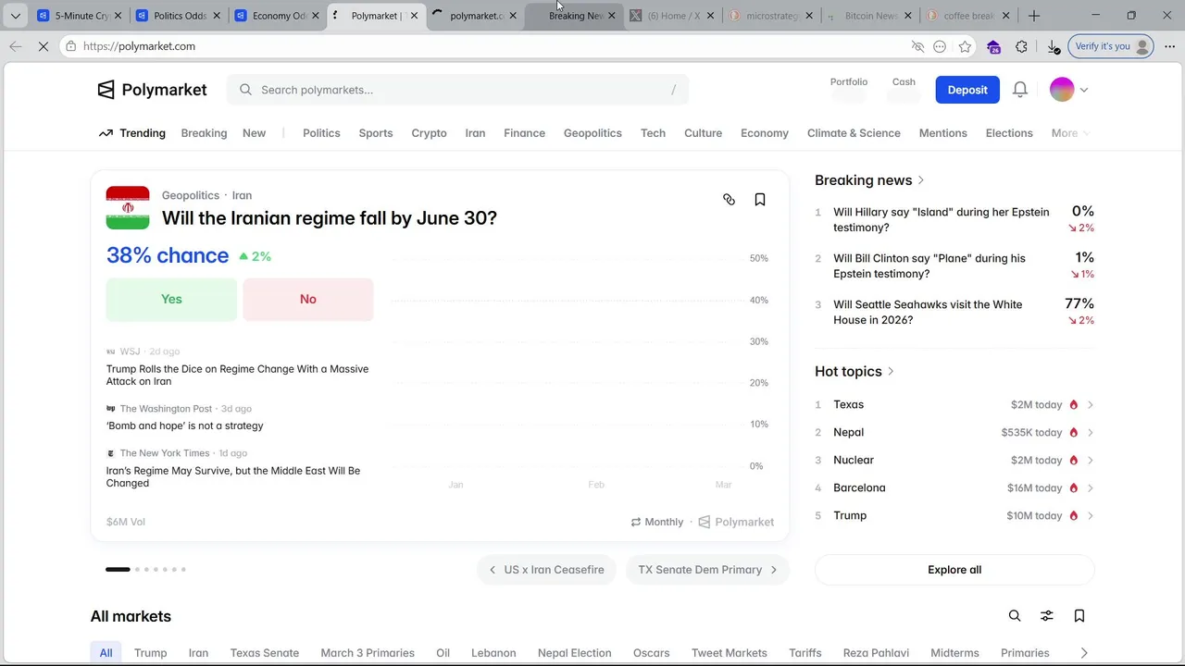Select the Trending category
The width and height of the screenshot is (1185, 666).
(132, 133)
